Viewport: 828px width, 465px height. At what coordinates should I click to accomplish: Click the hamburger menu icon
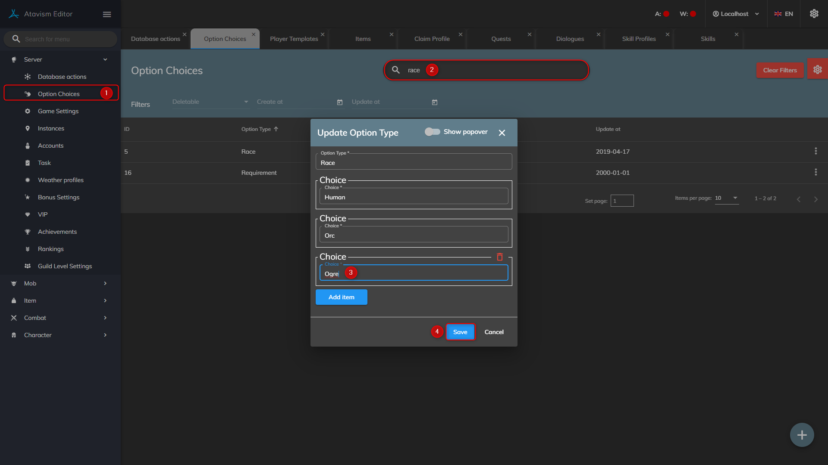107,14
